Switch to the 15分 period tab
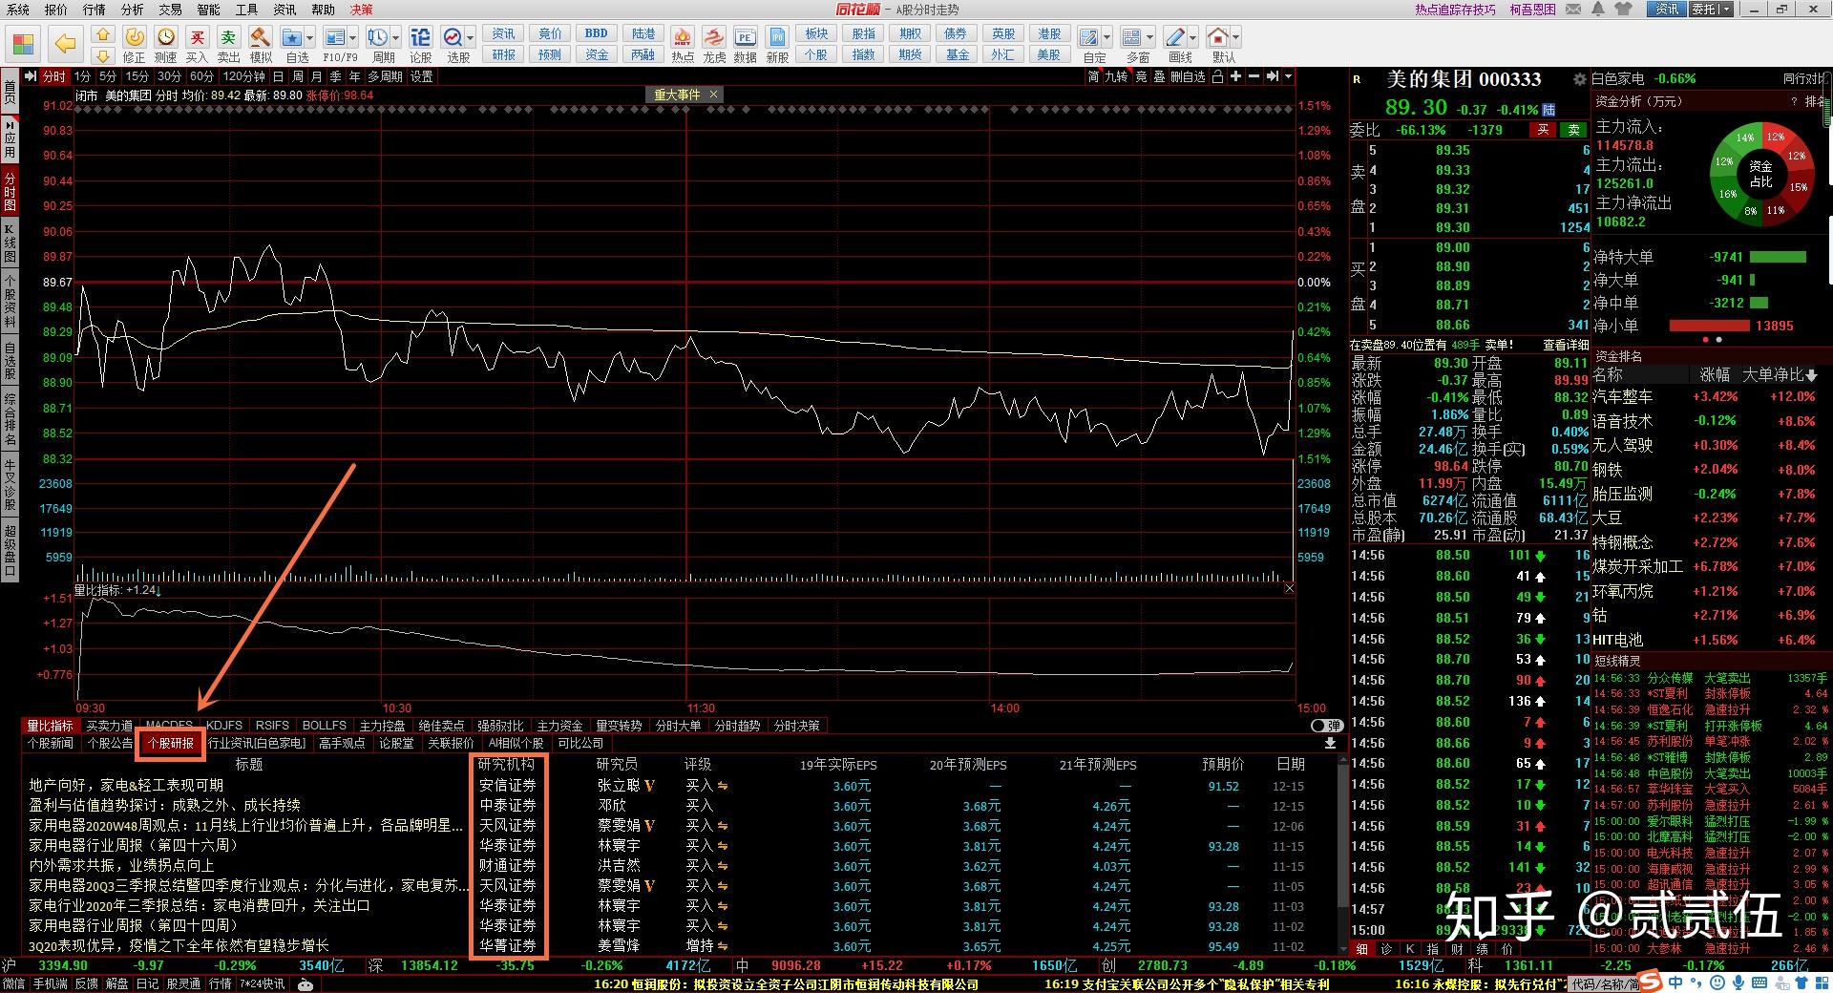This screenshot has height=993, width=1833. (137, 76)
